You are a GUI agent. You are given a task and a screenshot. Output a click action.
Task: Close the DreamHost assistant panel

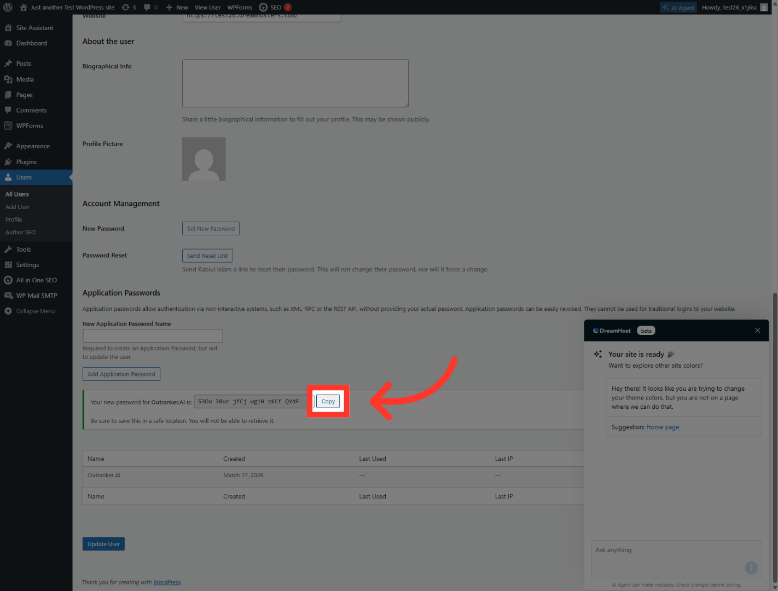(758, 331)
